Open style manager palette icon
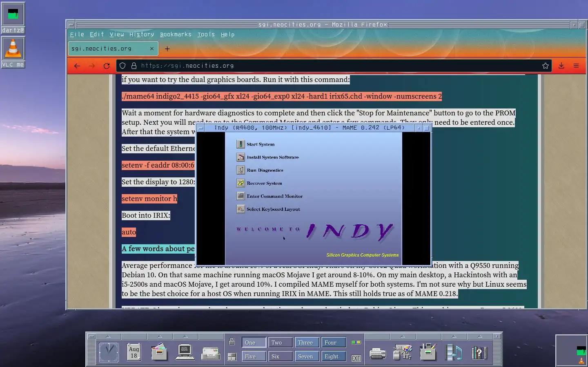The width and height of the screenshot is (588, 367). coord(403,352)
